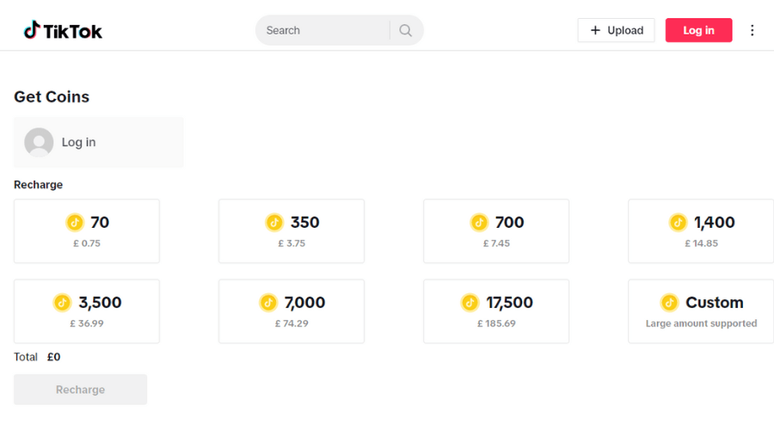Choose the Large amount supported option
This screenshot has height=430, width=774.
coord(701,323)
